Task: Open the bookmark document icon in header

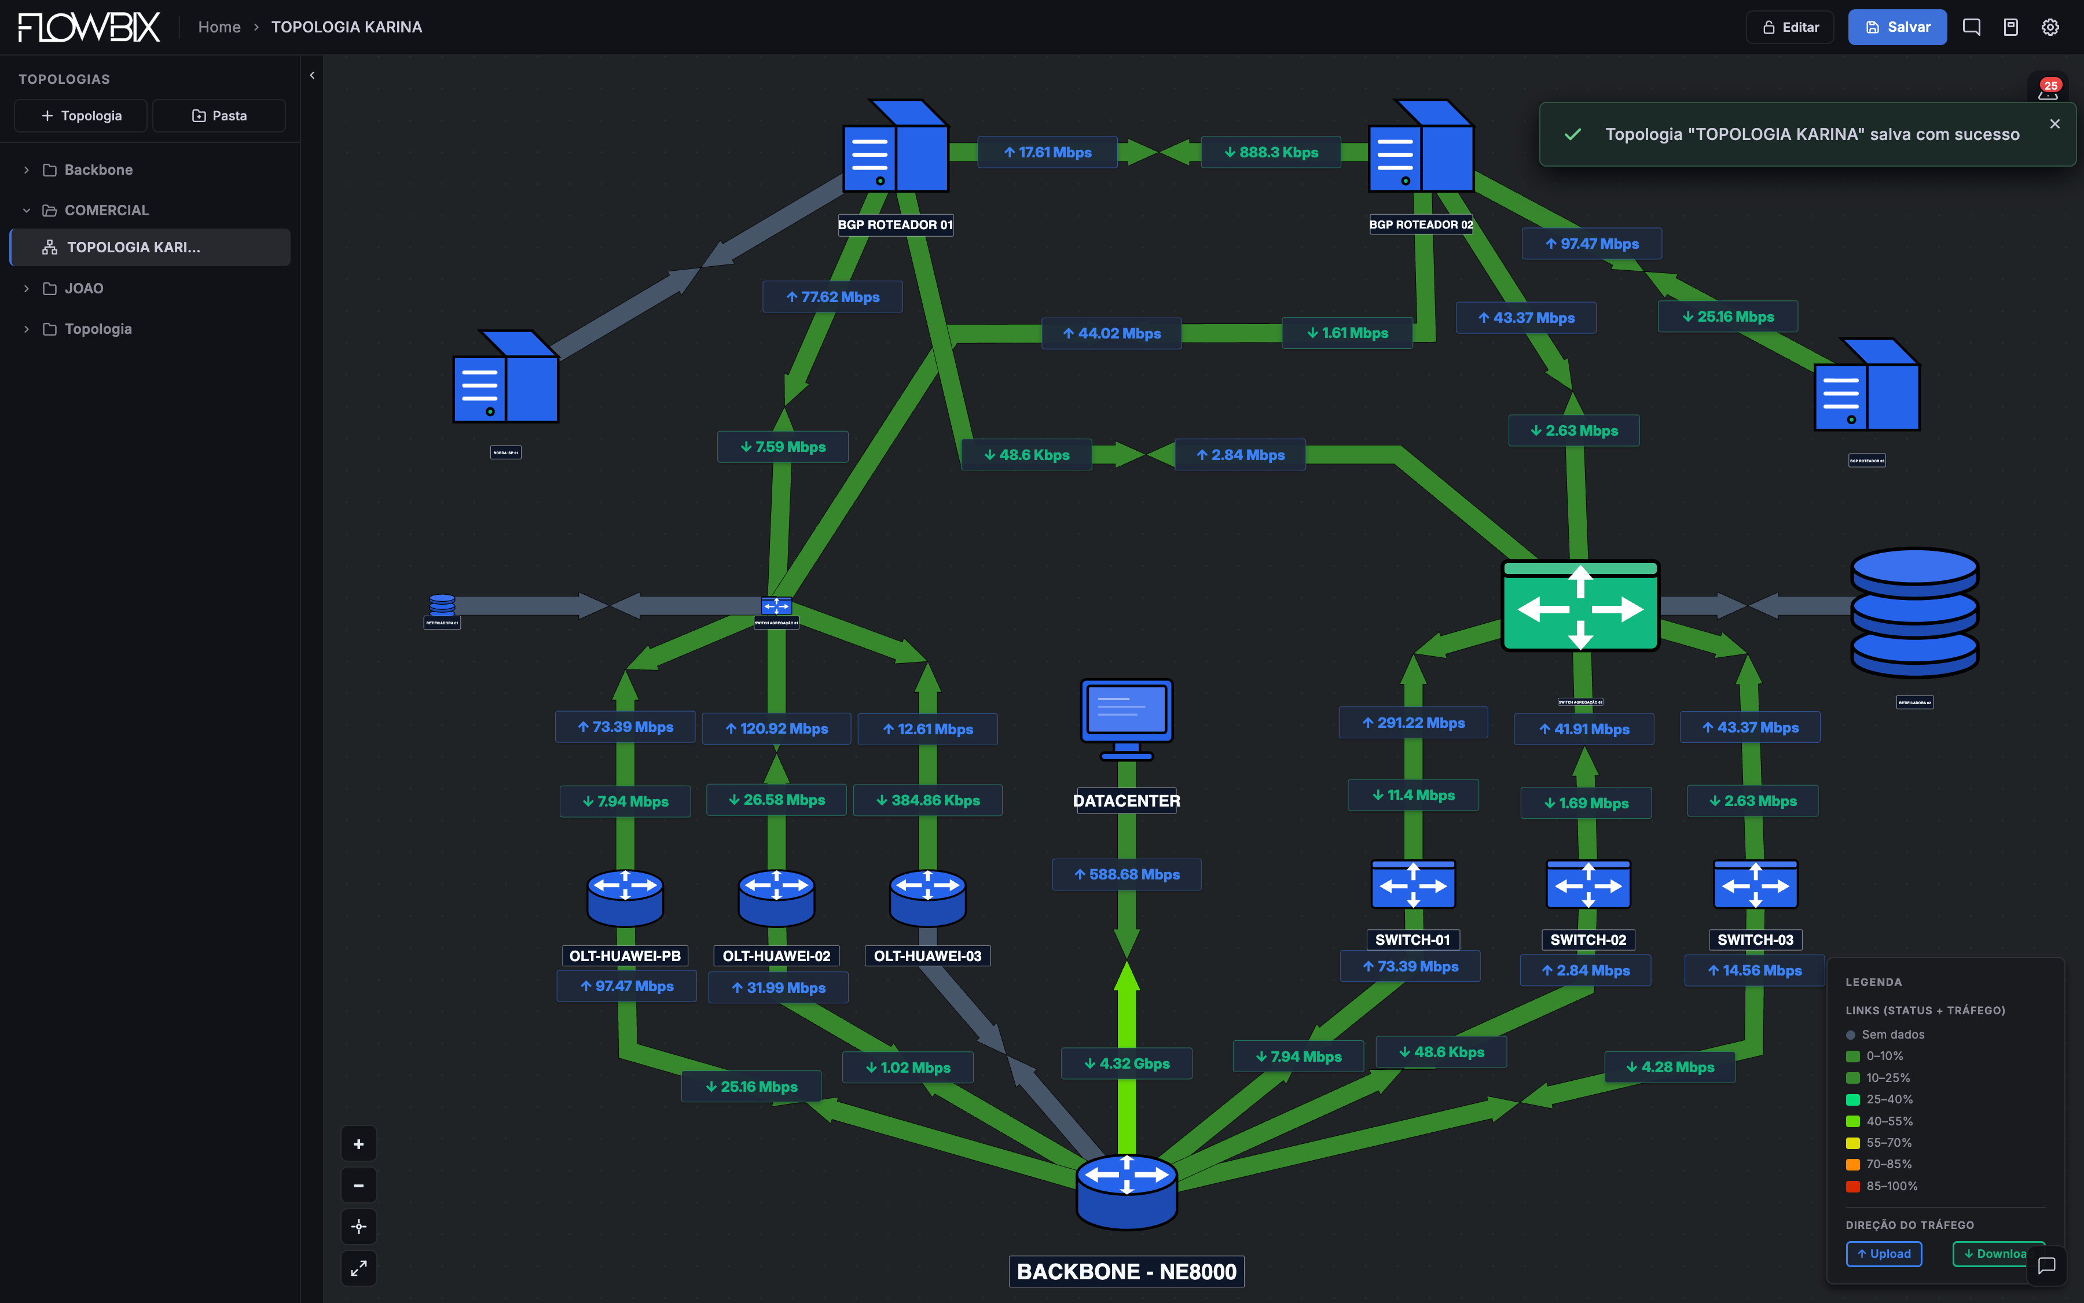Action: point(2010,27)
